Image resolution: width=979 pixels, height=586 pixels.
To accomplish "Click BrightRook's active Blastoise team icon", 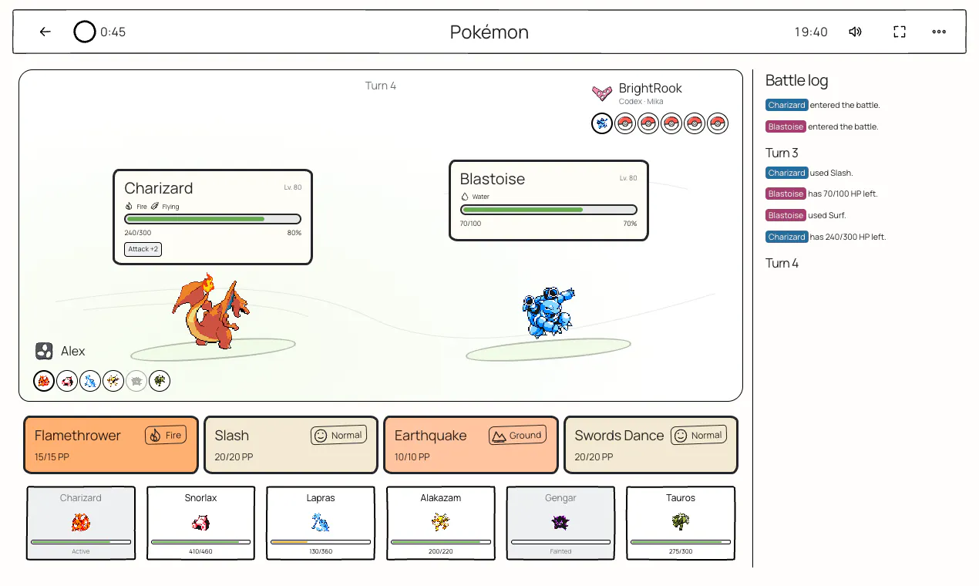I will point(602,123).
